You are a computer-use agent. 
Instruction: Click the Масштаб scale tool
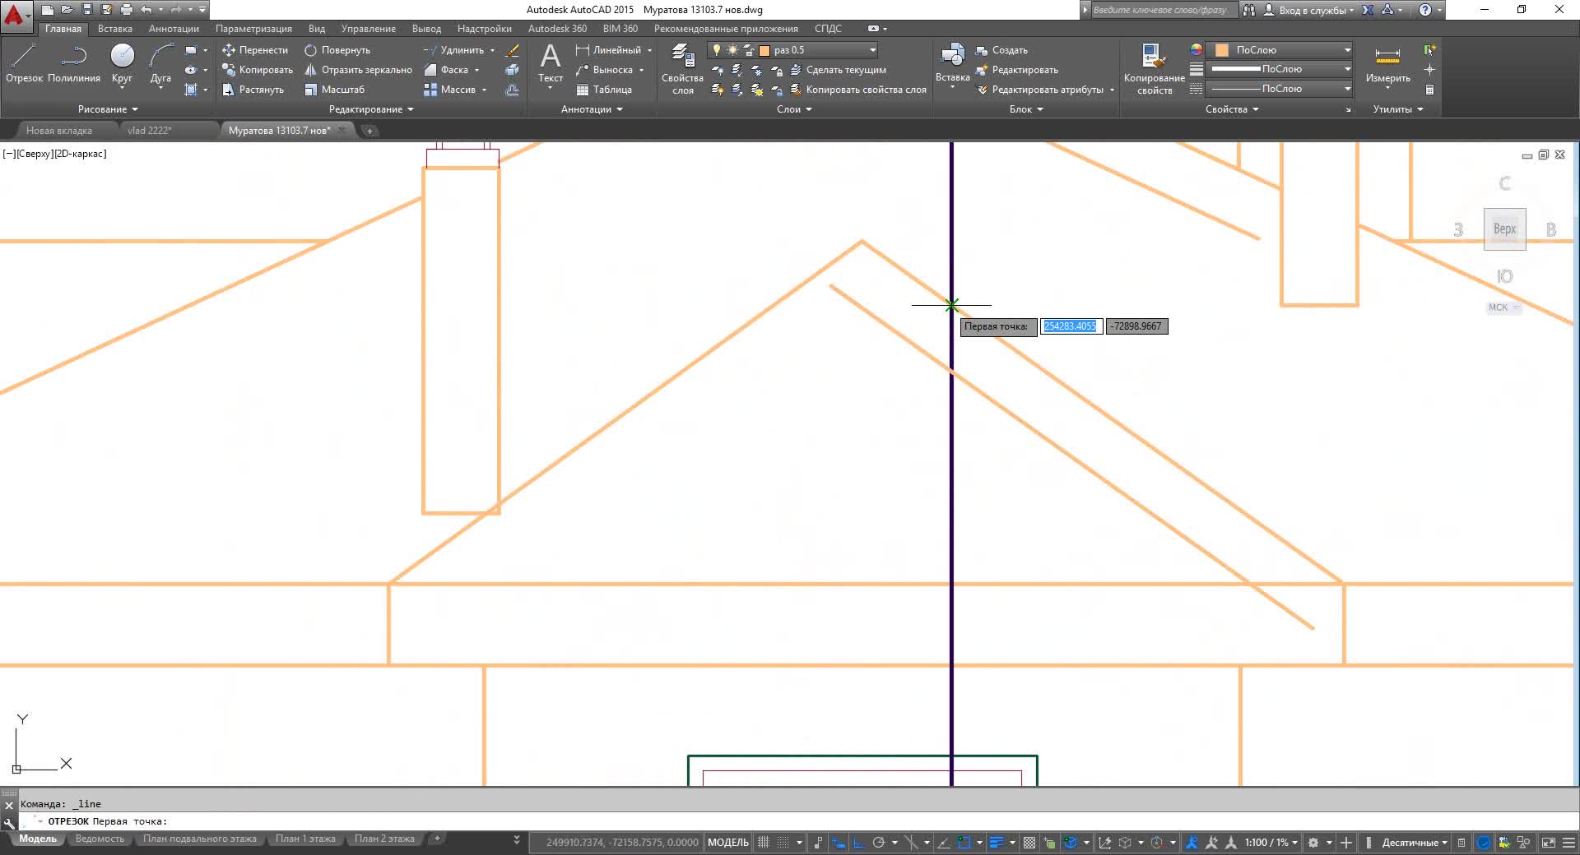[334, 90]
